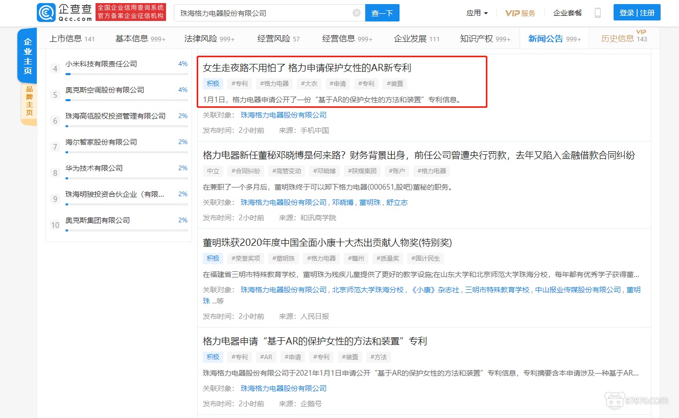Switch to 法律风险 tab

point(209,38)
